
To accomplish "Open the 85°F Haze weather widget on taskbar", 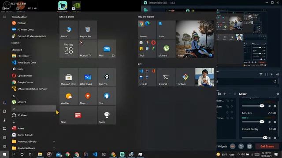I will click(x=226, y=154).
